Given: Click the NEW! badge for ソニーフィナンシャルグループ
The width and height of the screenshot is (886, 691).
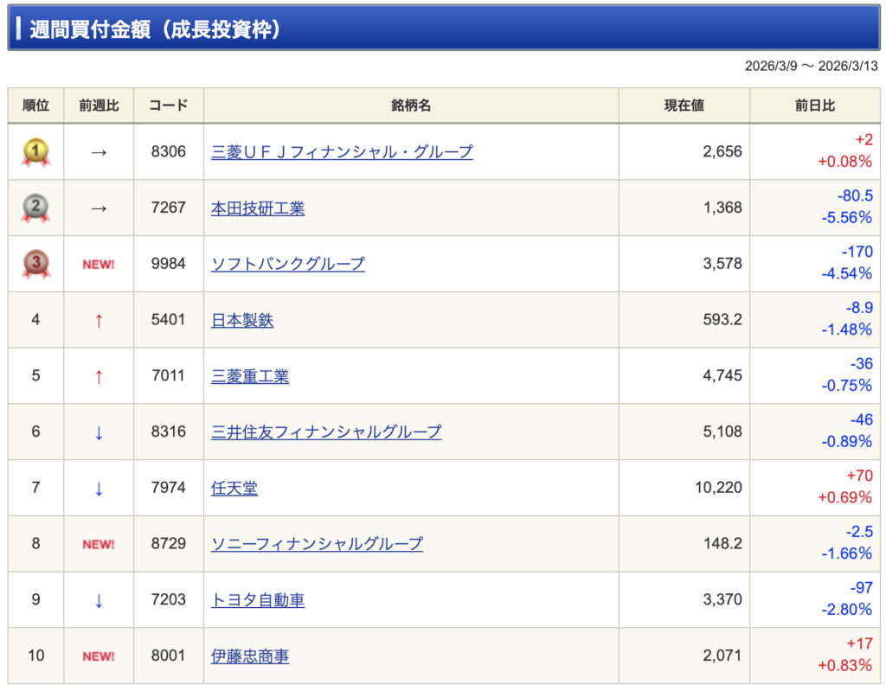Looking at the screenshot, I should click(99, 545).
